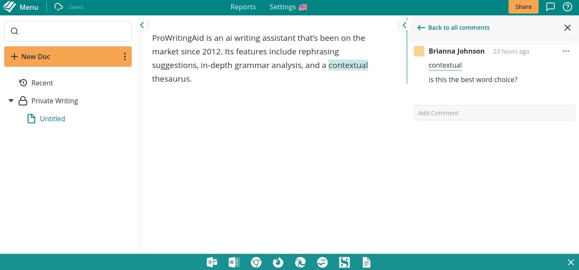Click the cloud Saved status icon
The height and width of the screenshot is (270, 579).
59,7
